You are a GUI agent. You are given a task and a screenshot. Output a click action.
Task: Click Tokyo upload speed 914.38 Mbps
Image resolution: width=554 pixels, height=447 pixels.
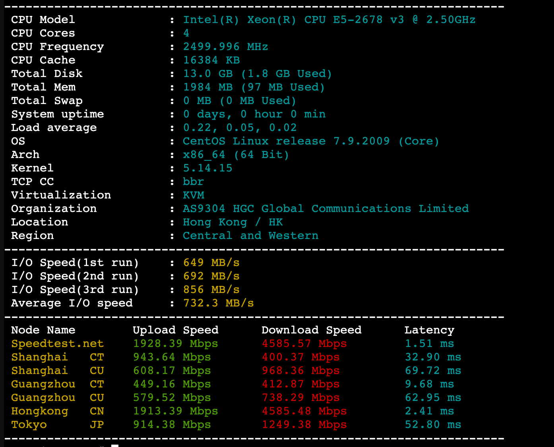(x=172, y=425)
